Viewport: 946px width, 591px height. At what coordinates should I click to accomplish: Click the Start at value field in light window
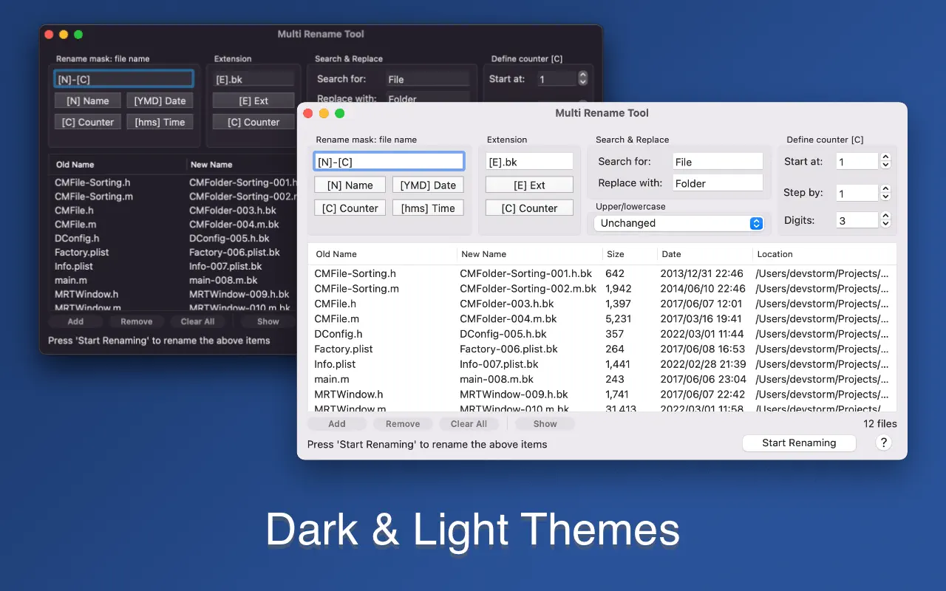857,161
